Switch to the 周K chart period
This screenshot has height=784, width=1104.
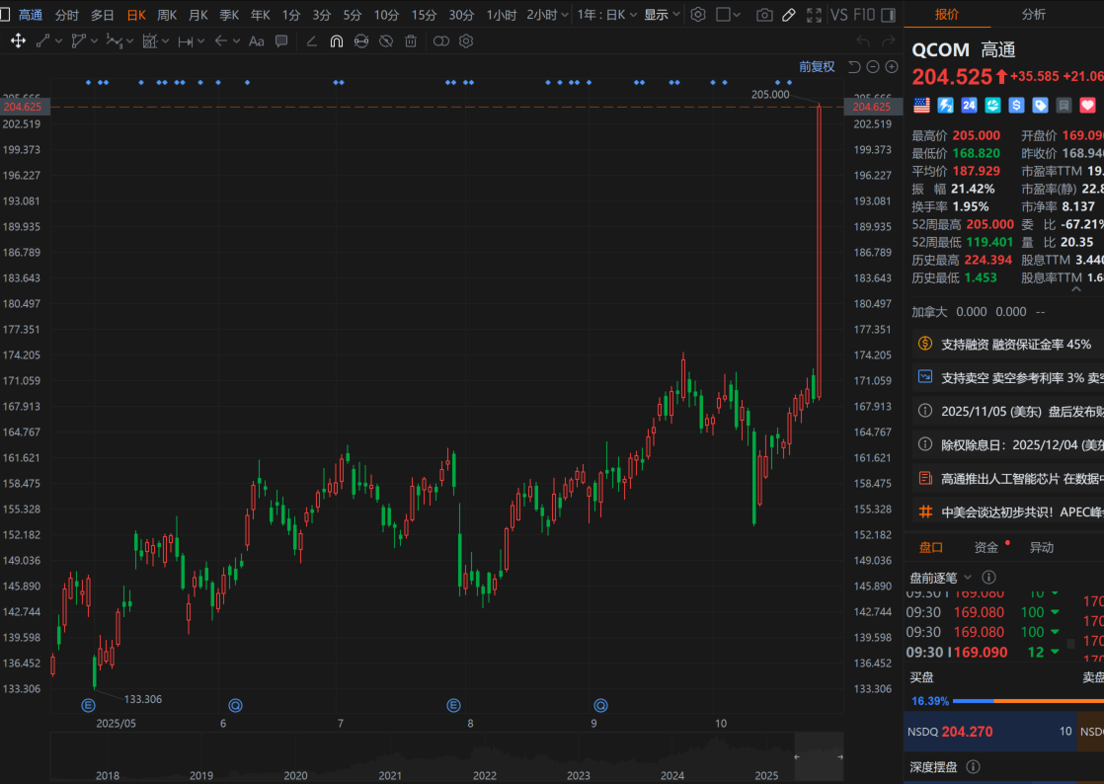point(167,15)
